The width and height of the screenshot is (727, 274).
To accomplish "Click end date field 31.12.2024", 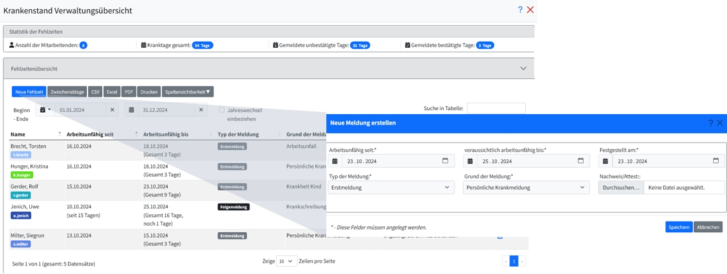I will pos(167,110).
